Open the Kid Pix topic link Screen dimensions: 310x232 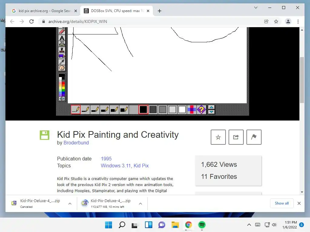pyautogui.click(x=141, y=166)
